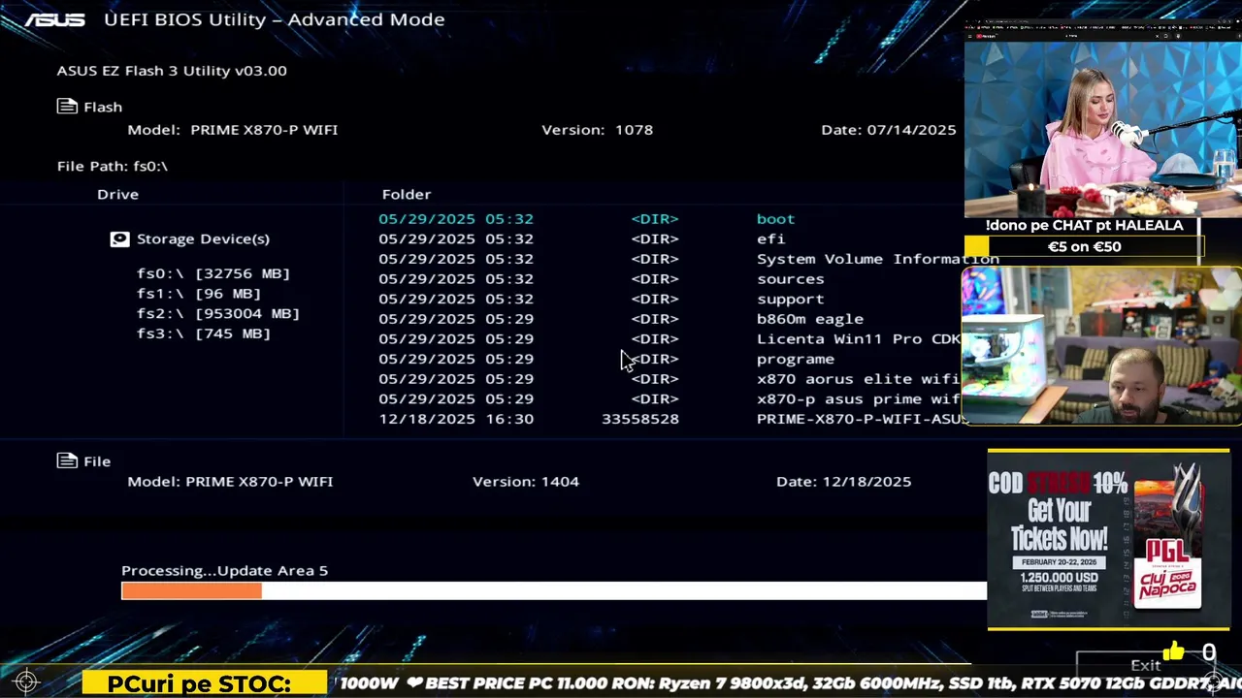
Task: Click the Storage Device(s) label
Action: tap(203, 238)
